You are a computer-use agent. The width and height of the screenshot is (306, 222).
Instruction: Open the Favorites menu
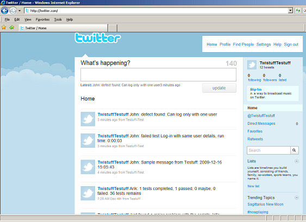pos(42,20)
